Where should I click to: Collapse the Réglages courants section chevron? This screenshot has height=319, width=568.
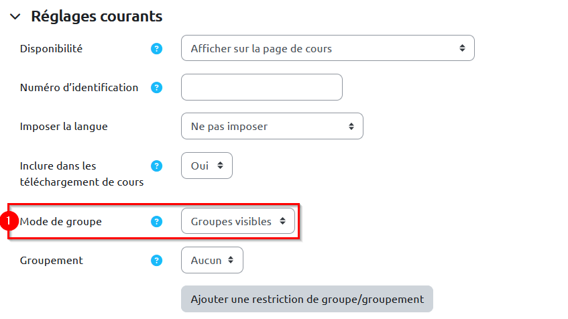[x=15, y=17]
